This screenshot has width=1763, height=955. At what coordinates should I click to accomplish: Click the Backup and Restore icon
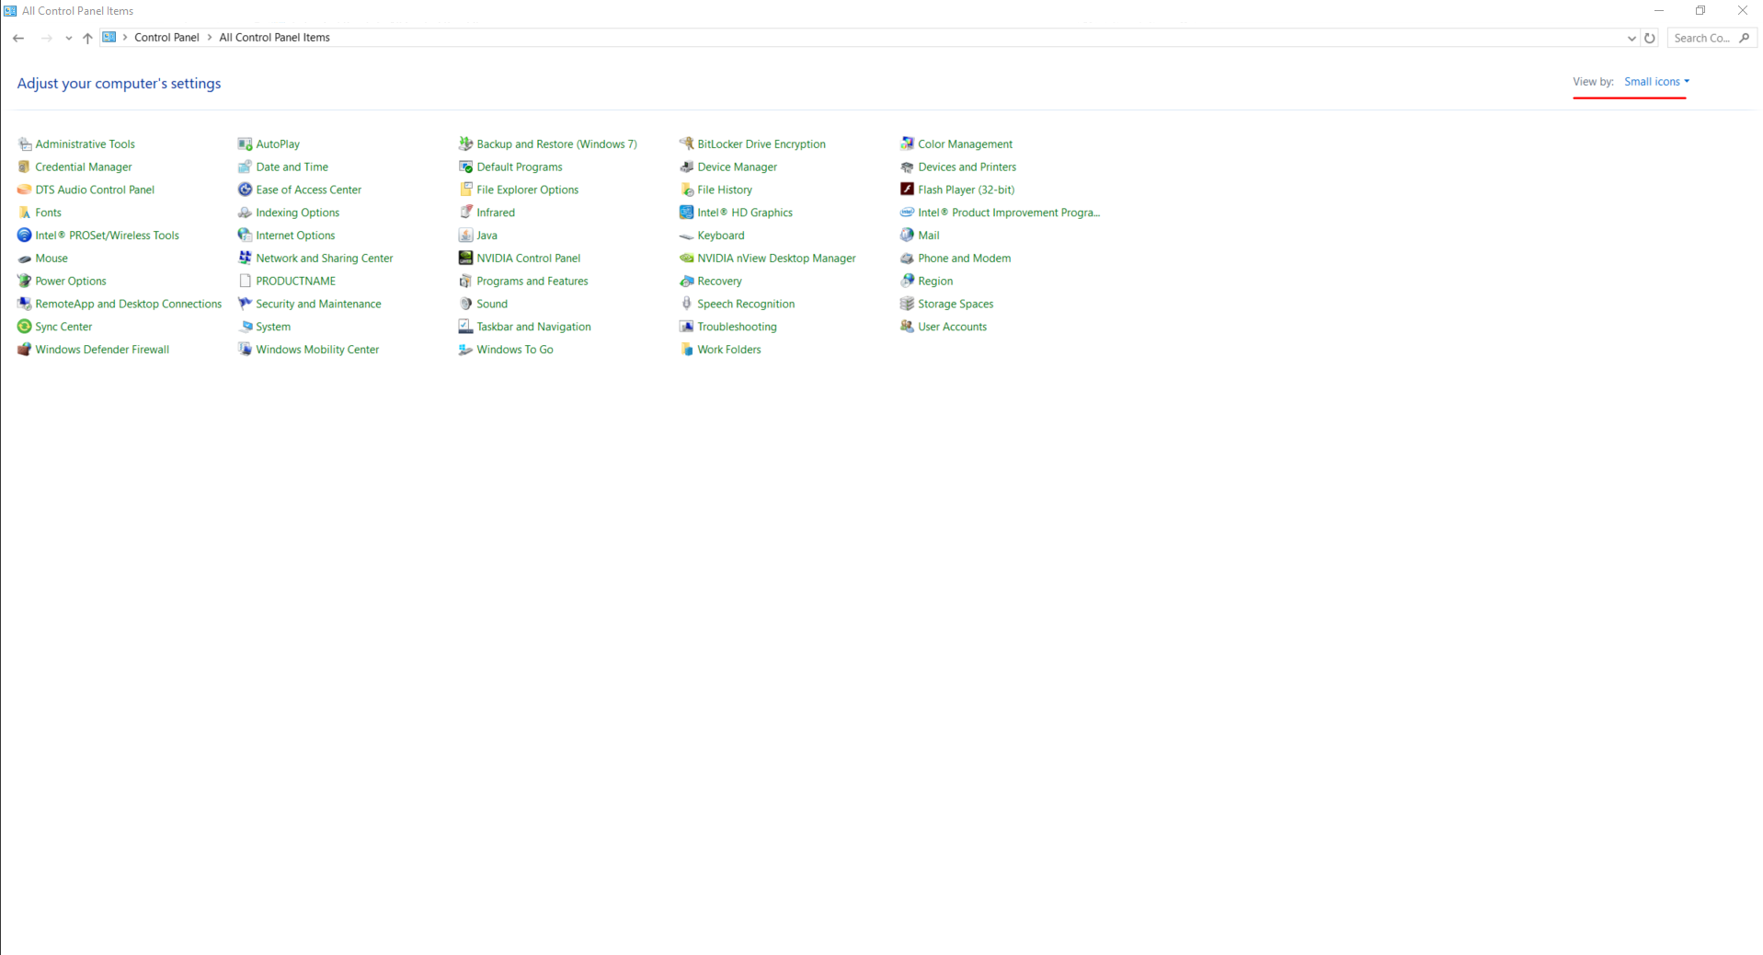[x=466, y=144]
